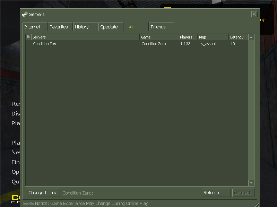
Task: Click the latency value 10
Action: [233, 44]
